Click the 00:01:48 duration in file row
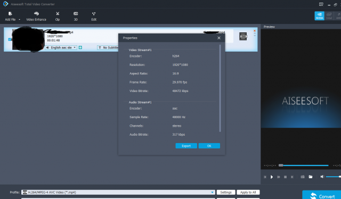 coord(53,40)
